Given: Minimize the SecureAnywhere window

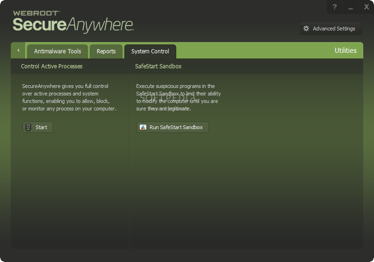Looking at the screenshot, I should click(x=350, y=7).
